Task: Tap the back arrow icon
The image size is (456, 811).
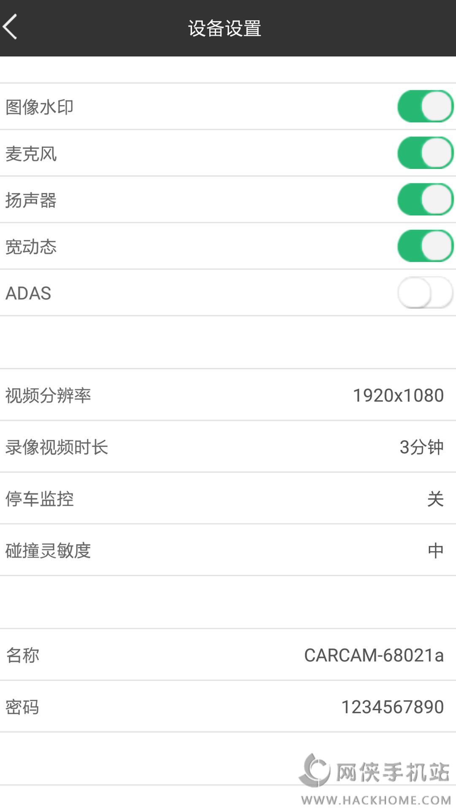Action: click(x=11, y=27)
